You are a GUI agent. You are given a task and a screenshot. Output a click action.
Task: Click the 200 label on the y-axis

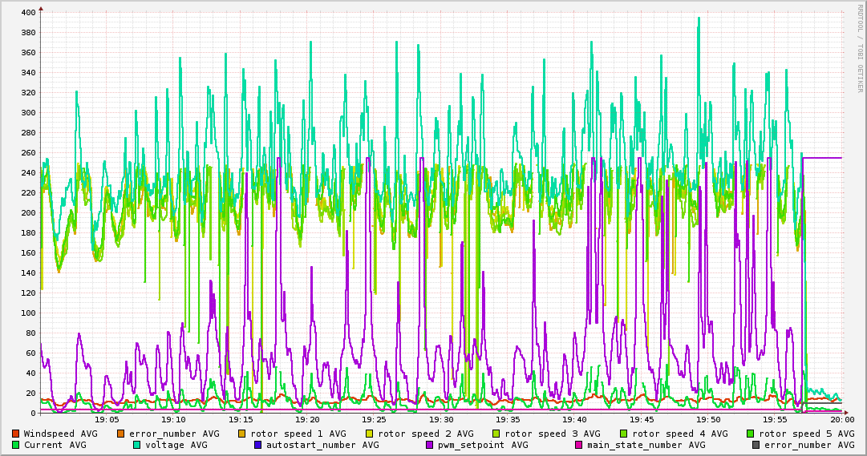click(x=28, y=213)
